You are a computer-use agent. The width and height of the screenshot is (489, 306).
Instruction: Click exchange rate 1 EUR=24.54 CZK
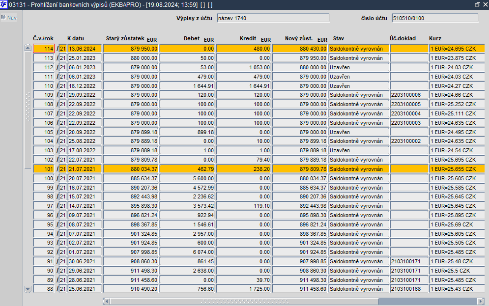coord(457,150)
